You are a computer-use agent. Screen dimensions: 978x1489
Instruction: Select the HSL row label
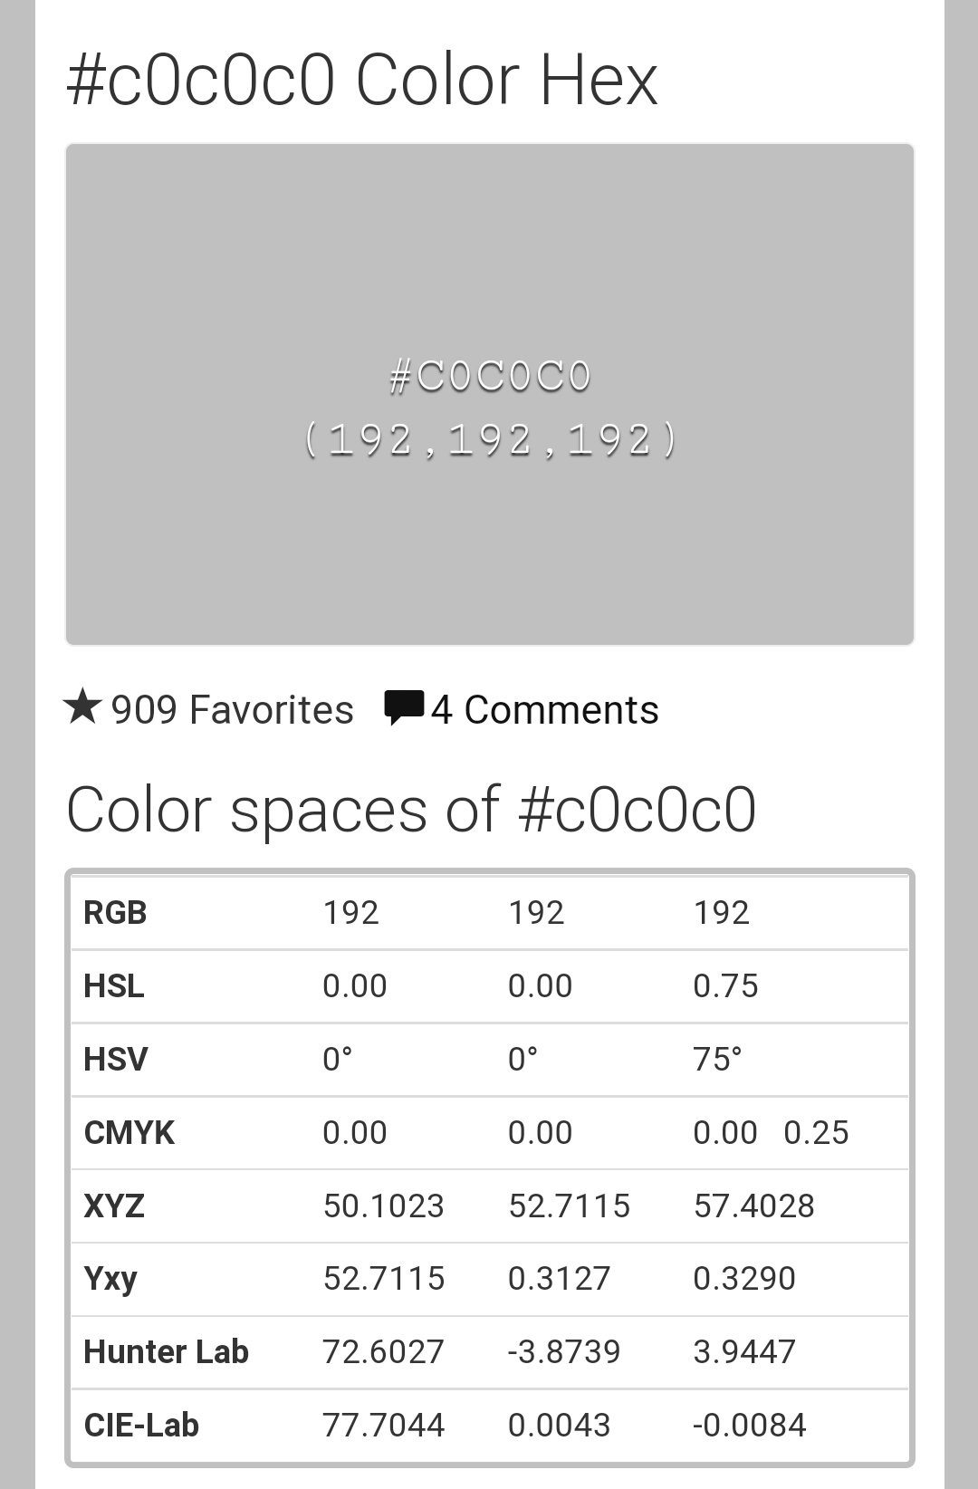[114, 986]
